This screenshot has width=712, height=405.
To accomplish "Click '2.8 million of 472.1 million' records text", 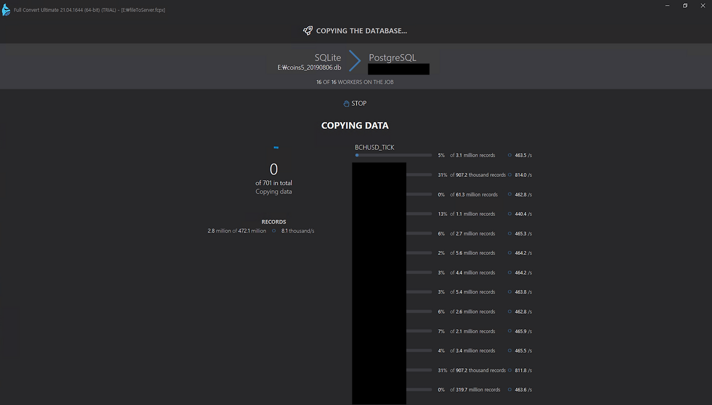I will point(237,231).
